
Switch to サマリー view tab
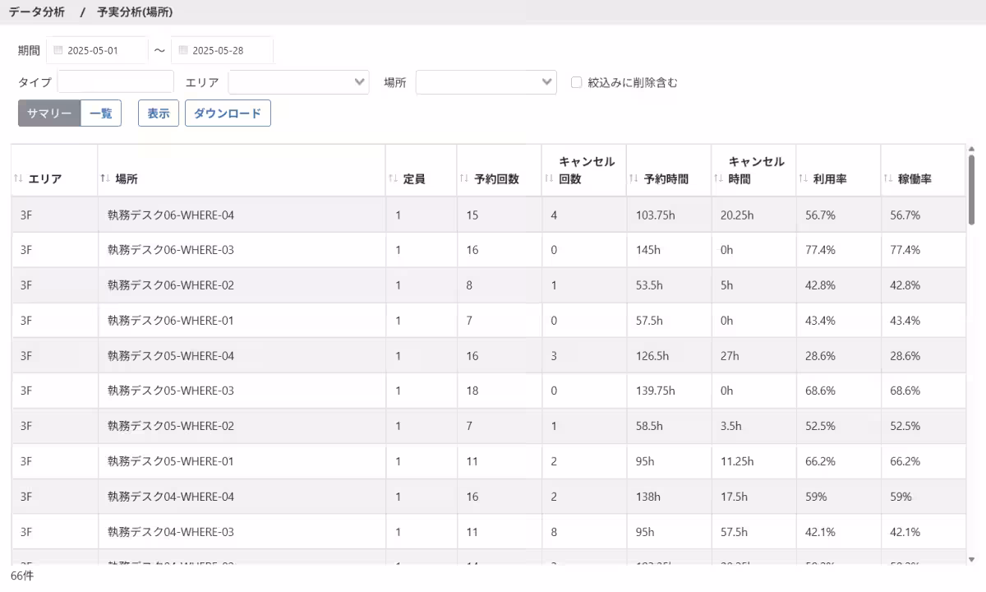49,113
